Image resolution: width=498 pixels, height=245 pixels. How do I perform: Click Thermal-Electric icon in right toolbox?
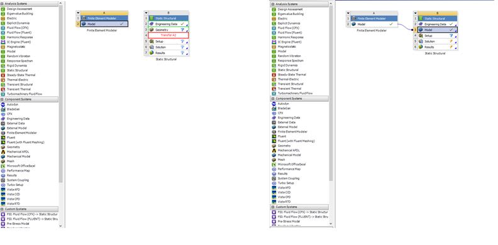[x=274, y=79]
